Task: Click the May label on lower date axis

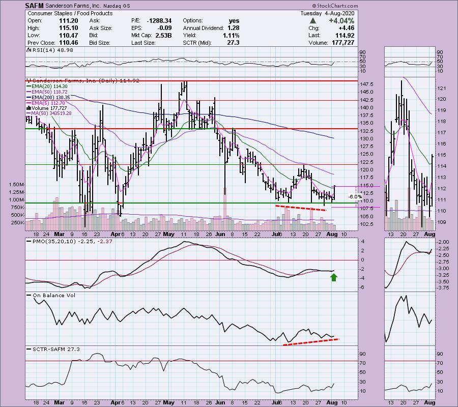Action: tap(169, 402)
